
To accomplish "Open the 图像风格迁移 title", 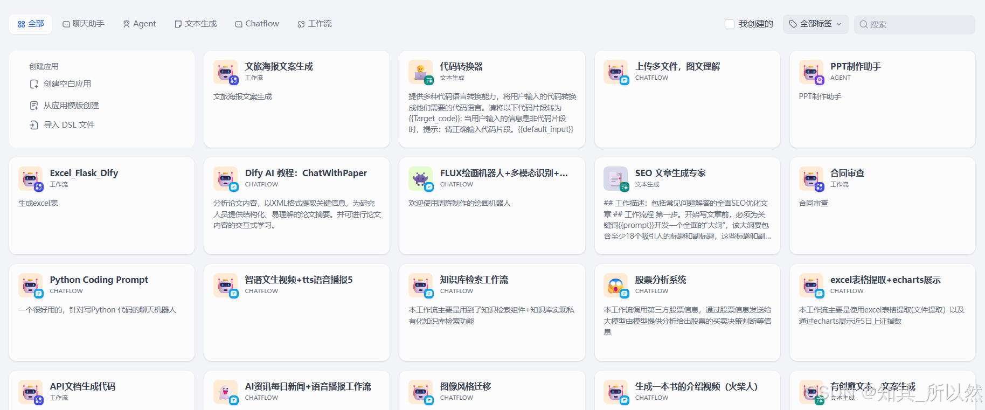I will 466,386.
